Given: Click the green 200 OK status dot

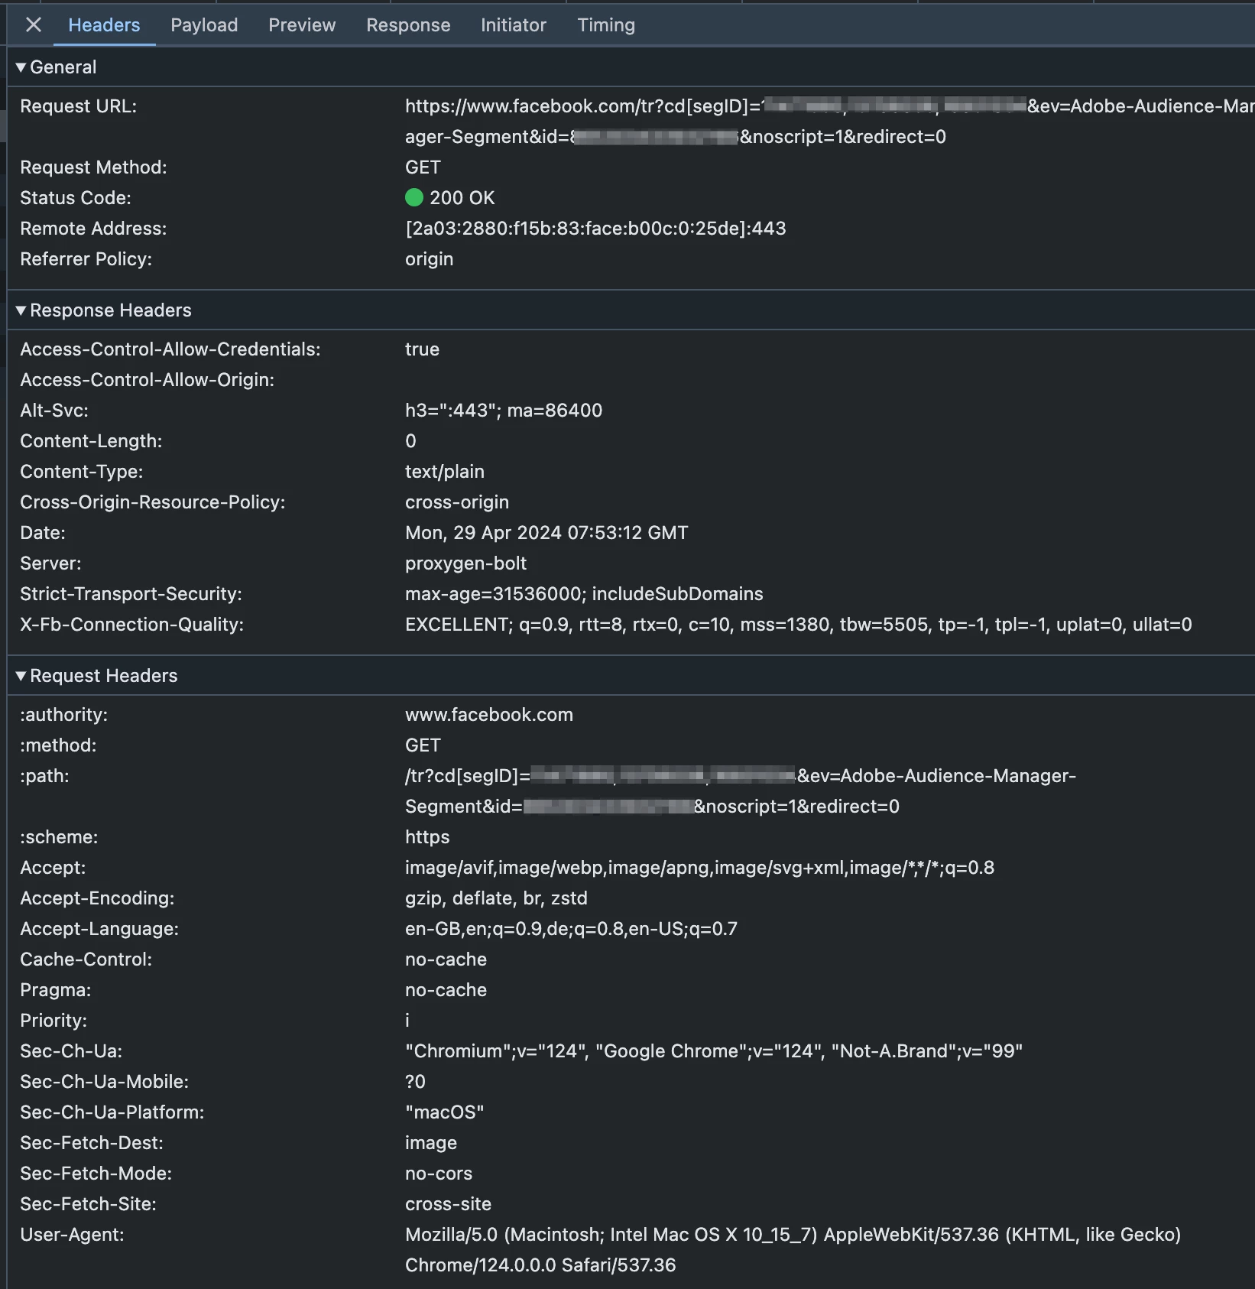Looking at the screenshot, I should tap(413, 198).
